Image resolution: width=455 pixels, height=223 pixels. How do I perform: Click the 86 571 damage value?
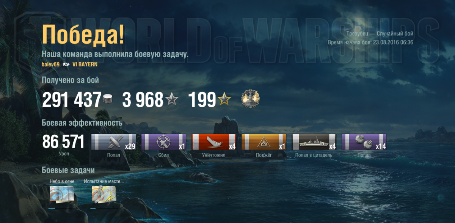(x=63, y=142)
